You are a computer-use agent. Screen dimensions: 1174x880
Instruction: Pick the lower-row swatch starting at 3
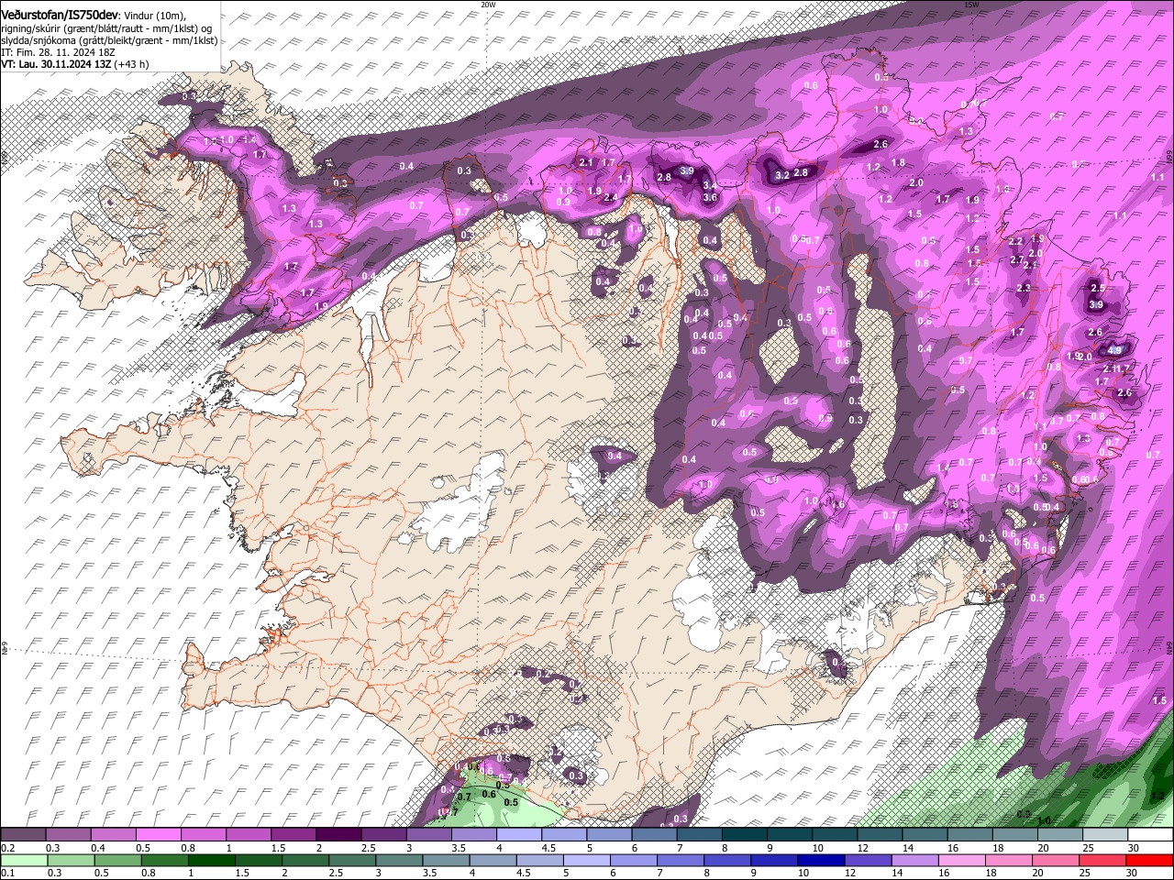pos(399,861)
